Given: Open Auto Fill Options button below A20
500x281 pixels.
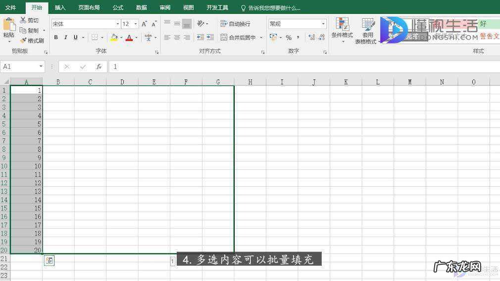Looking at the screenshot, I should tap(49, 260).
